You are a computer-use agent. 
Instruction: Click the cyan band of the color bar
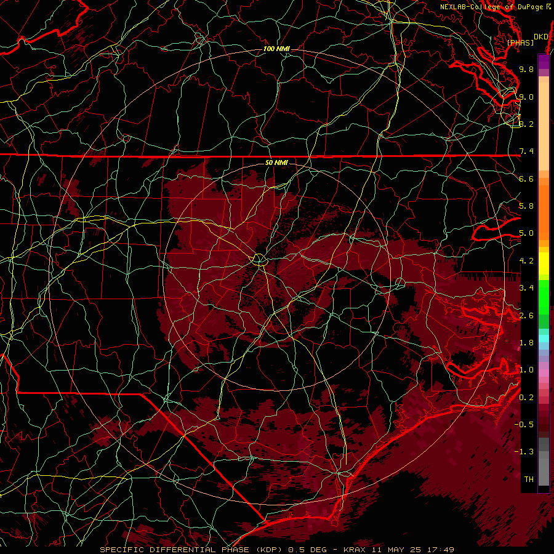click(544, 338)
